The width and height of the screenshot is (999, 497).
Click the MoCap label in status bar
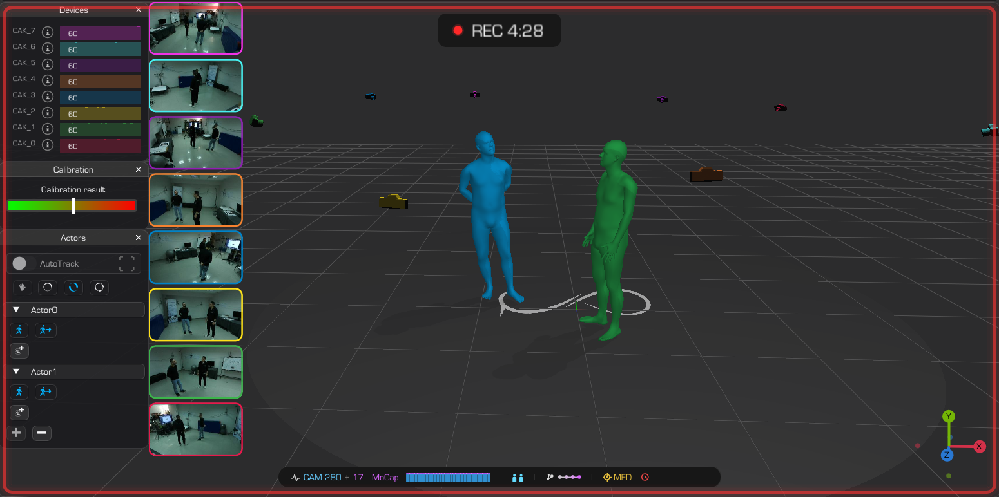pyautogui.click(x=385, y=478)
